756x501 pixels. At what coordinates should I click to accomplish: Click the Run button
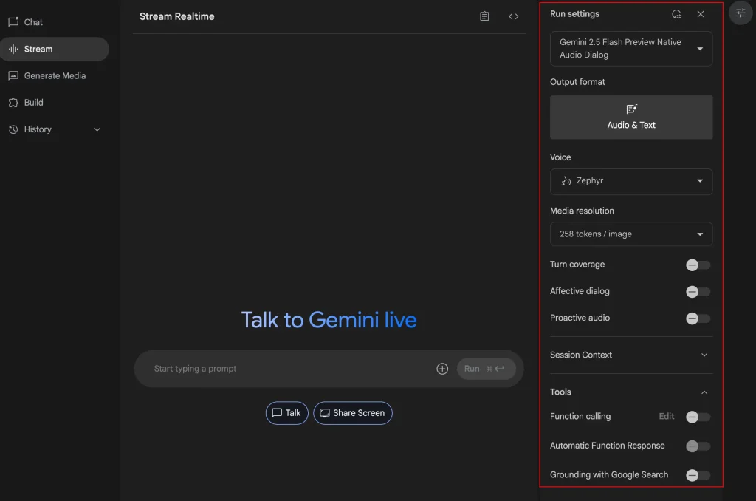point(486,369)
